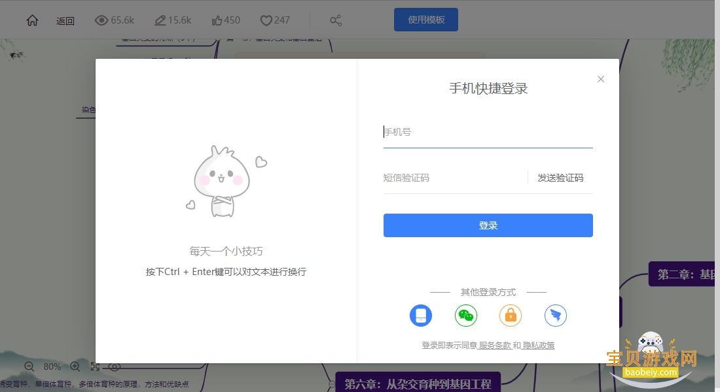Click 发送验证码 to send code

tap(560, 178)
